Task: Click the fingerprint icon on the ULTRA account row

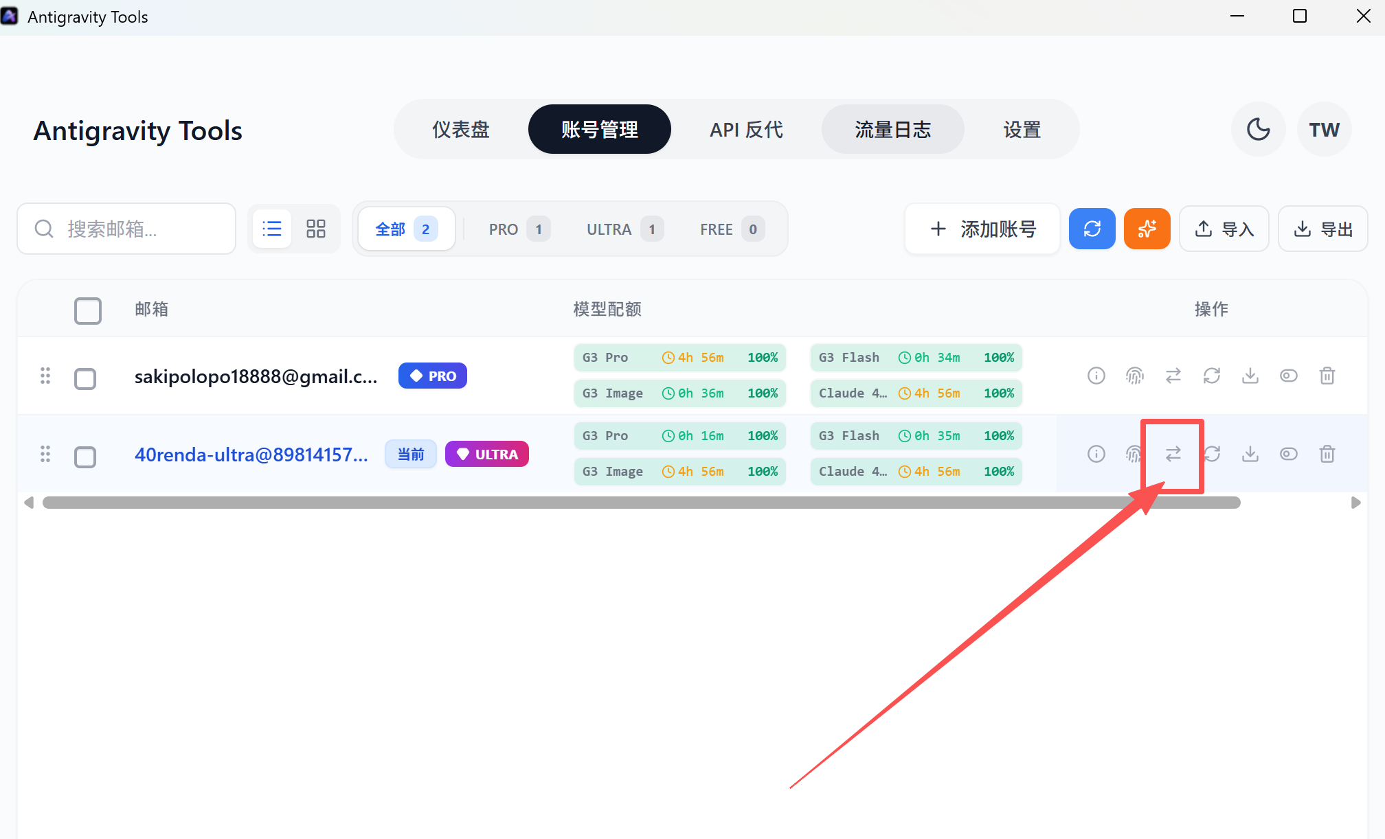Action: [1134, 454]
